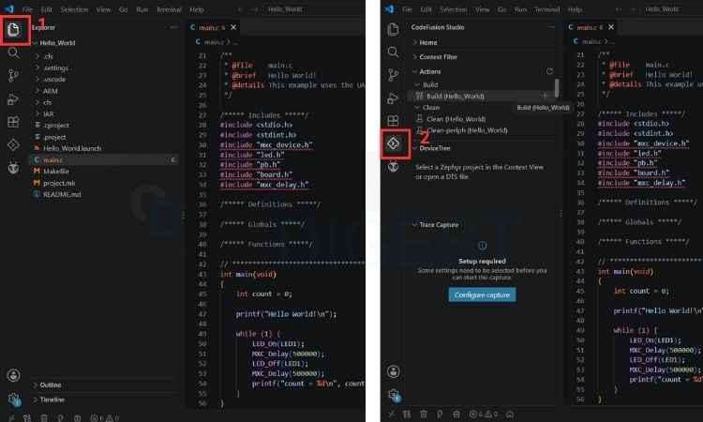Click trash clean icon in left status bar
The height and width of the screenshot is (422, 703).
(43, 418)
